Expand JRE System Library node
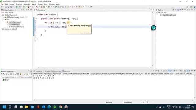Screen dimensions: 196x110 tap(3, 17)
